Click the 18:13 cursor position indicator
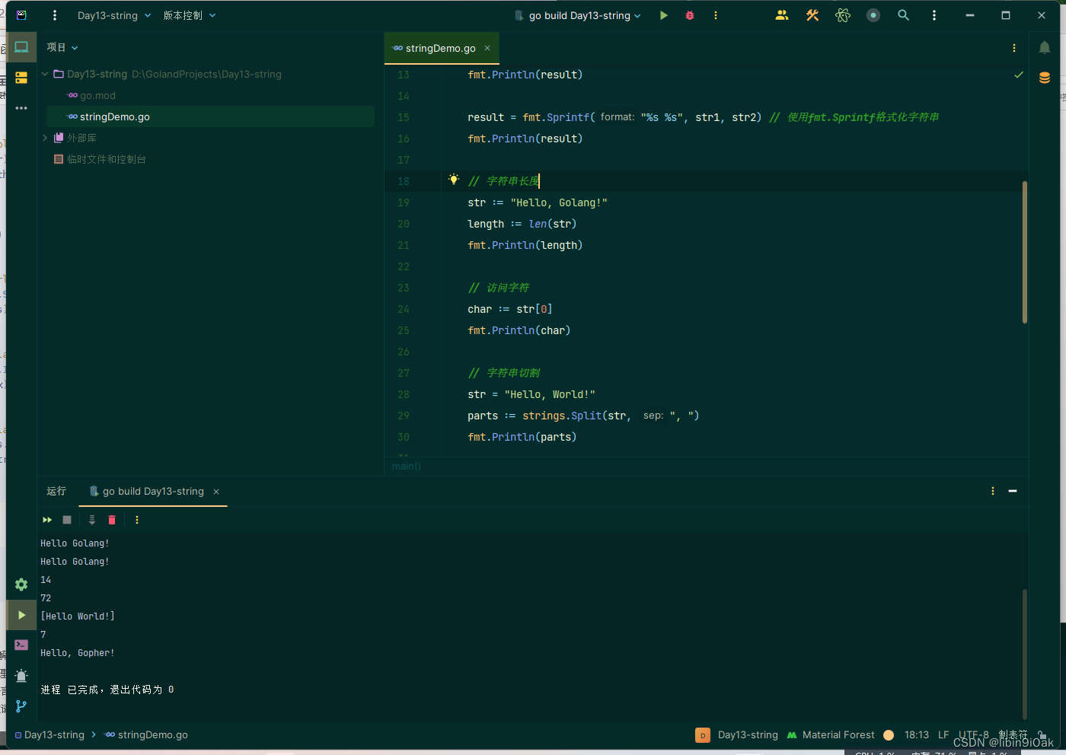Screen dimensions: 1066x755 point(917,734)
